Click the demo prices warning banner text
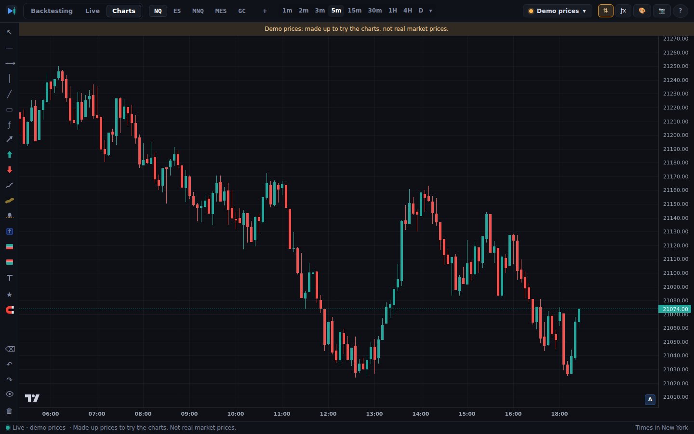 (357, 29)
